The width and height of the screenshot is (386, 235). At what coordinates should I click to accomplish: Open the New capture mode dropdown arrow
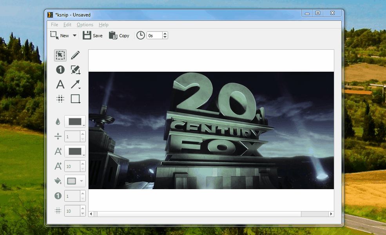[x=74, y=35]
